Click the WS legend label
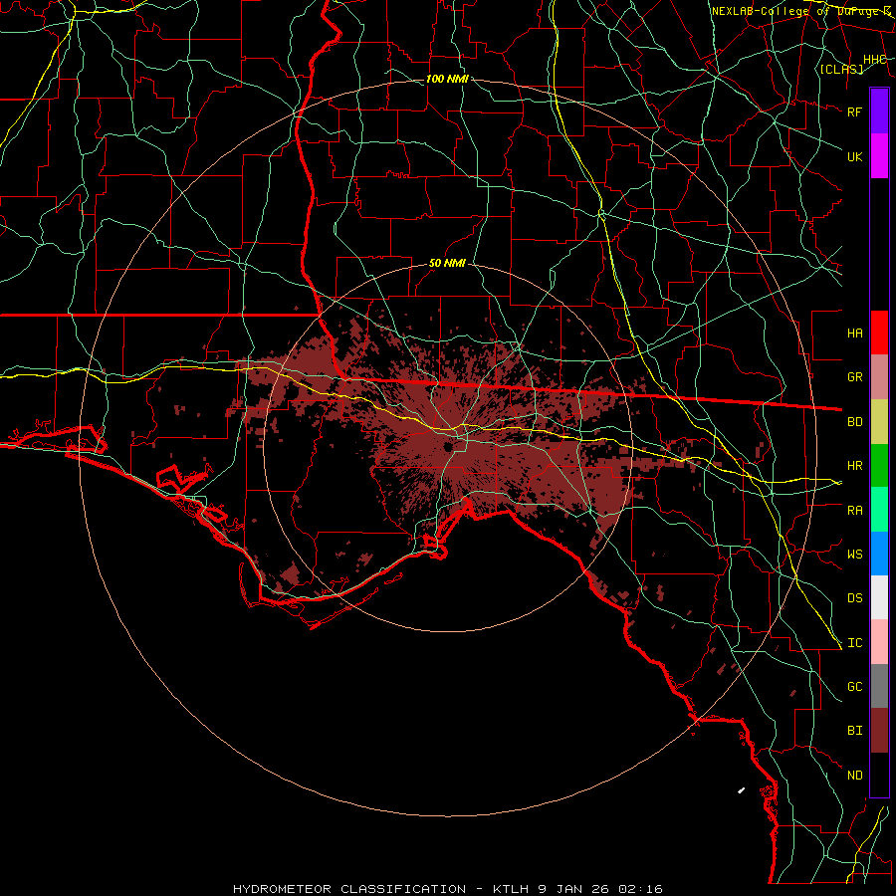The height and width of the screenshot is (896, 896). click(854, 555)
